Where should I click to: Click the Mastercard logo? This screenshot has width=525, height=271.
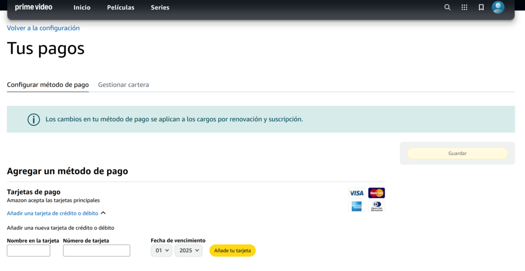(x=376, y=193)
